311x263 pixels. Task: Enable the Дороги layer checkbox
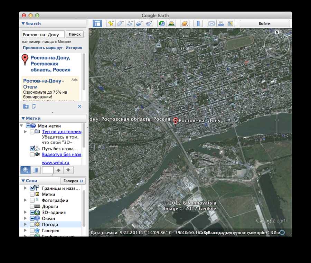(x=32, y=206)
